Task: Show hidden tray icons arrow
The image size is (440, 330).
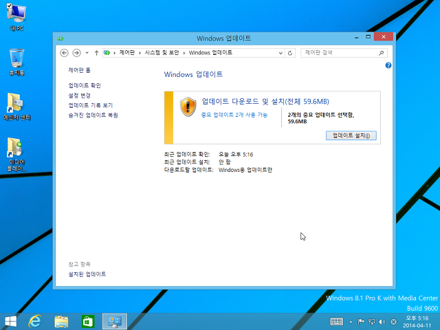Action: [351, 322]
